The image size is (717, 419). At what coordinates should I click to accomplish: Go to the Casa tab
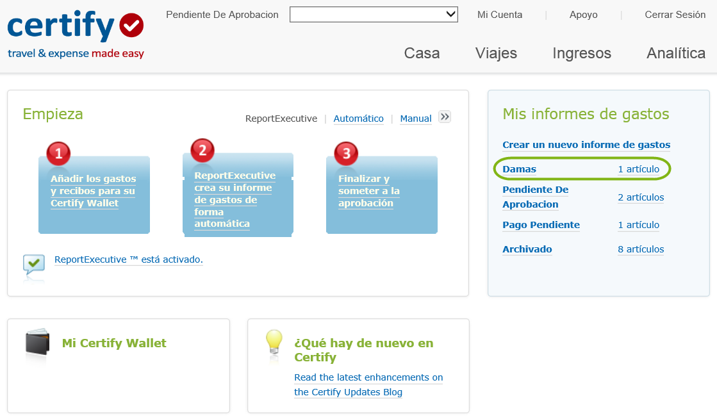pyautogui.click(x=422, y=53)
